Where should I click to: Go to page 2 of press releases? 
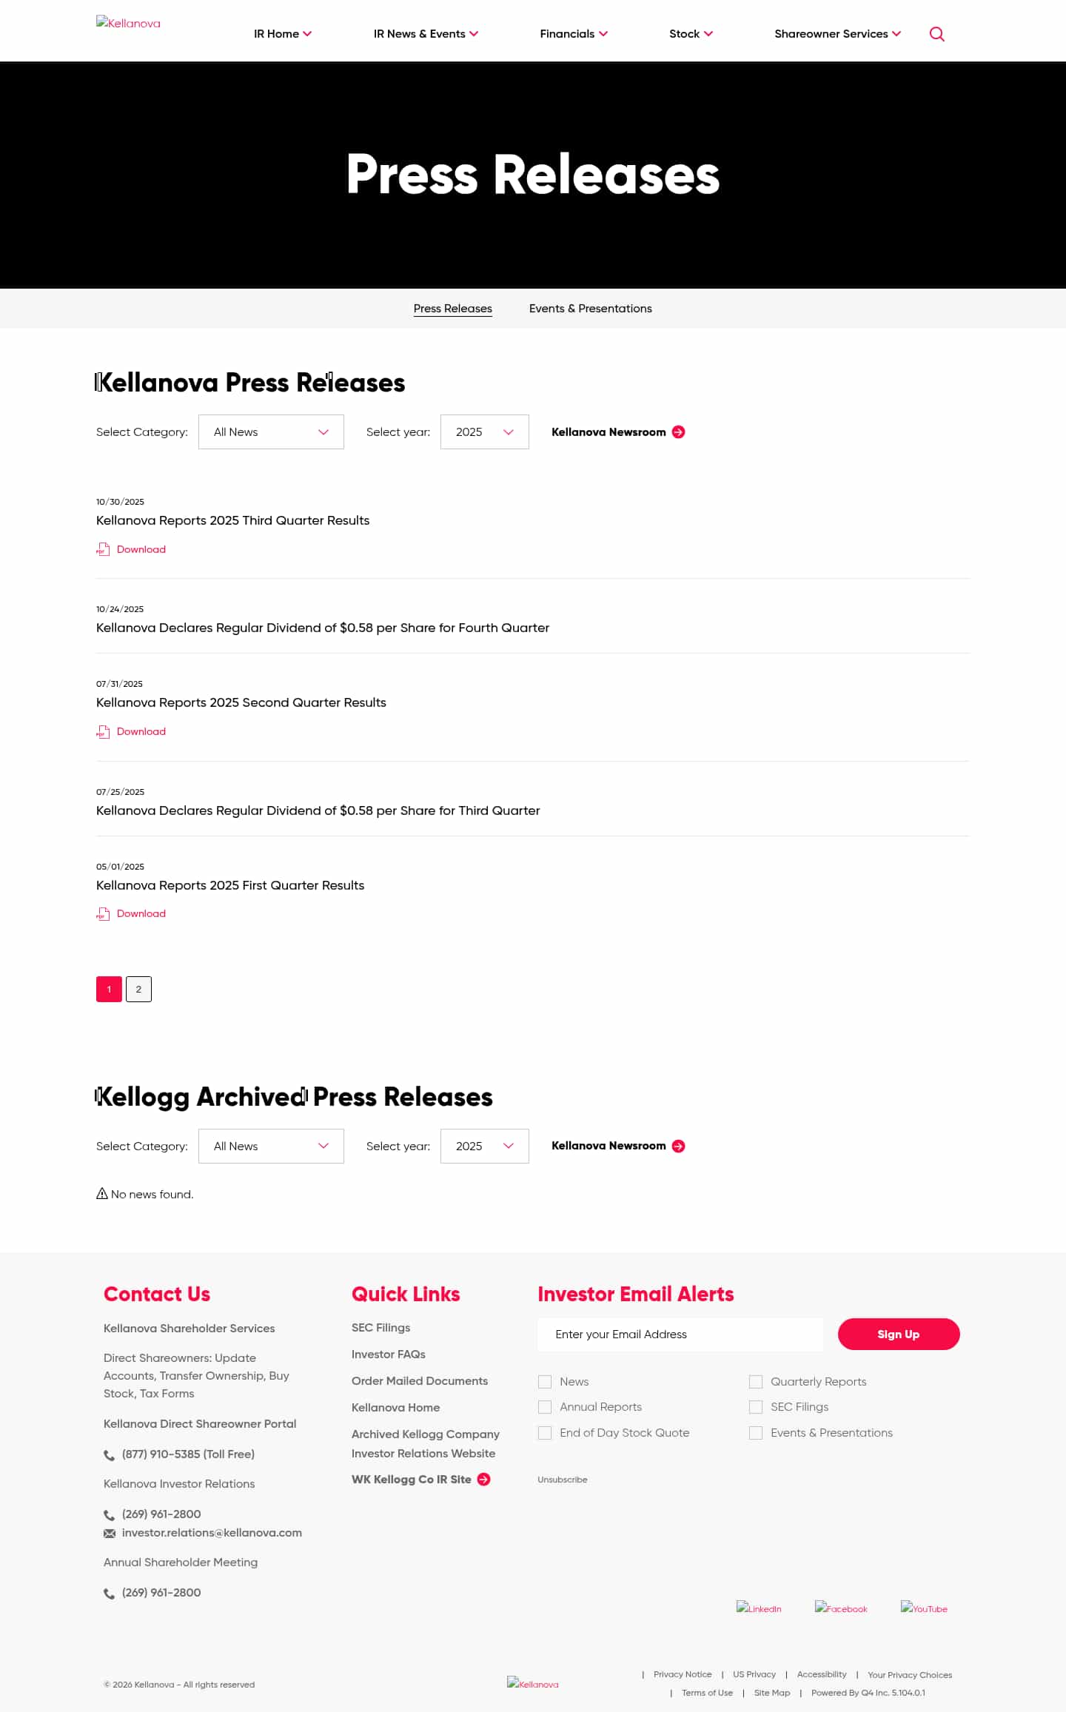point(138,989)
